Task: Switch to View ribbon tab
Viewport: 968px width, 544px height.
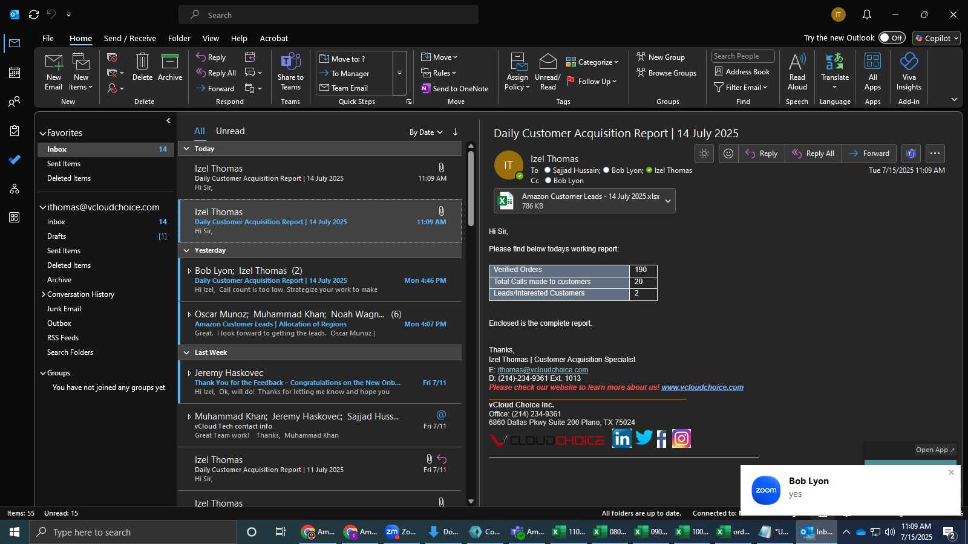Action: point(211,38)
